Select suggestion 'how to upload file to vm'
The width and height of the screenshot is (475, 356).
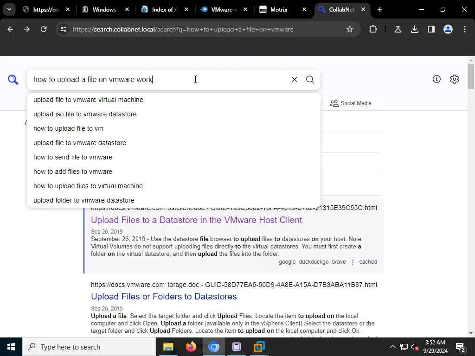click(x=173, y=128)
